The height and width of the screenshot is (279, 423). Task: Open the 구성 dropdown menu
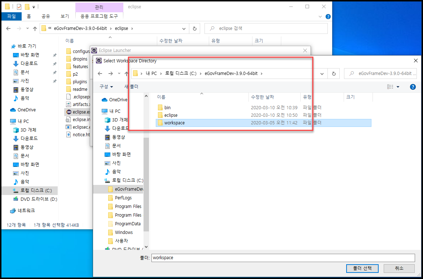pyautogui.click(x=106, y=87)
